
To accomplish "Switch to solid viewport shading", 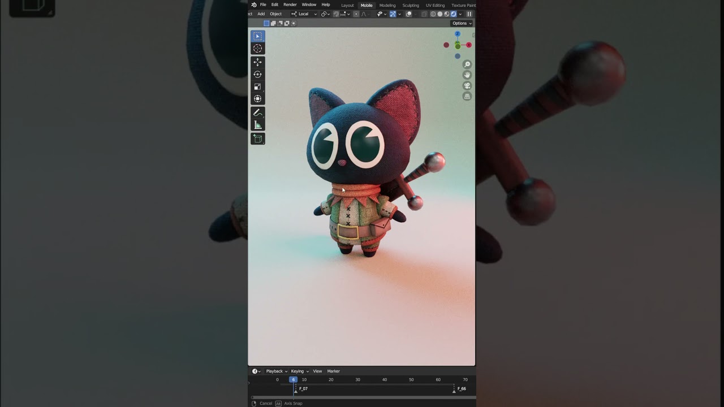I will [x=440, y=14].
